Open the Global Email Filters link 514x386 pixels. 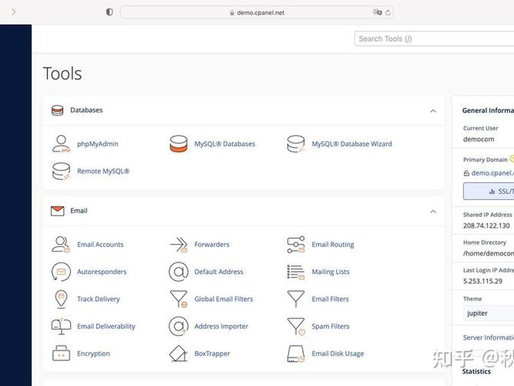(x=224, y=299)
